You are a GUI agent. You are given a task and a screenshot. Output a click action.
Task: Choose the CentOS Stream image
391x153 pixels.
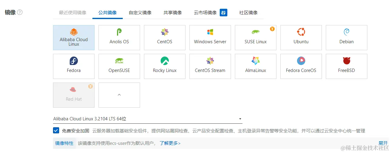[x=210, y=66]
